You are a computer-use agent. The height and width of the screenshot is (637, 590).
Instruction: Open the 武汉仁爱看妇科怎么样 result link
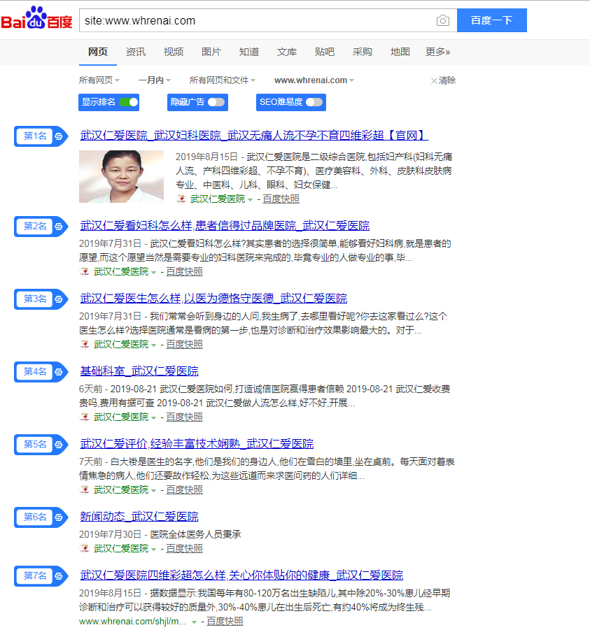(225, 225)
